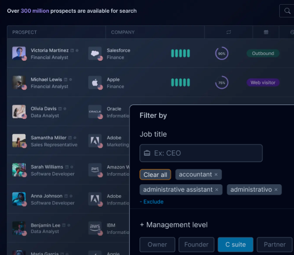Click the small square icon beside Anna Johnson
This screenshot has width=294, height=255.
66,196
